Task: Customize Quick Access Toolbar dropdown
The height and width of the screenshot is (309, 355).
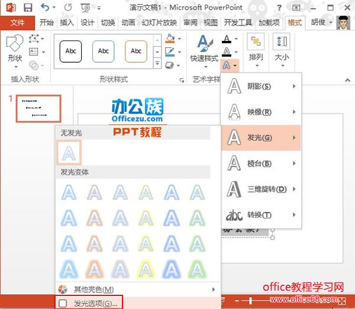Action: tap(99, 8)
